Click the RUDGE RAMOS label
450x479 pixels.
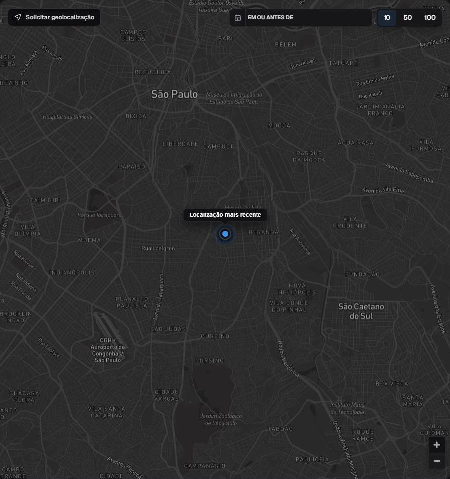(x=363, y=435)
